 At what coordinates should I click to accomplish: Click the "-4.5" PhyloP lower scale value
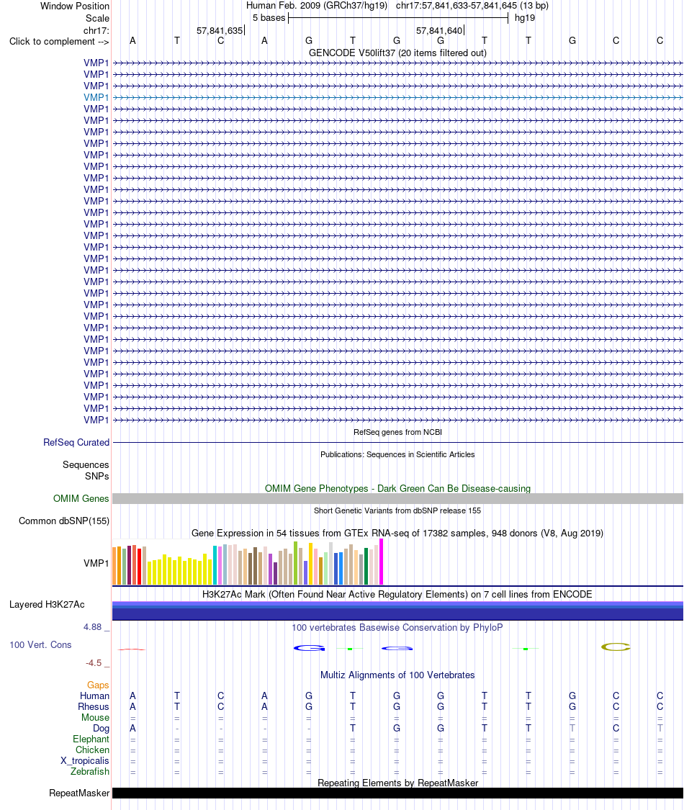tap(94, 663)
